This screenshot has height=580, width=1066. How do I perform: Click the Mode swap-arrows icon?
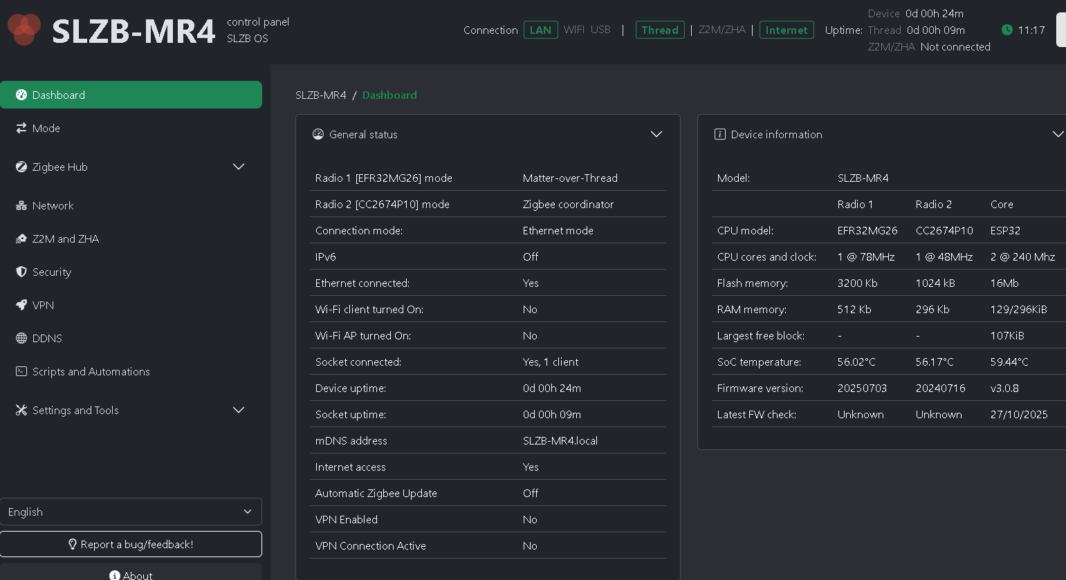point(21,129)
